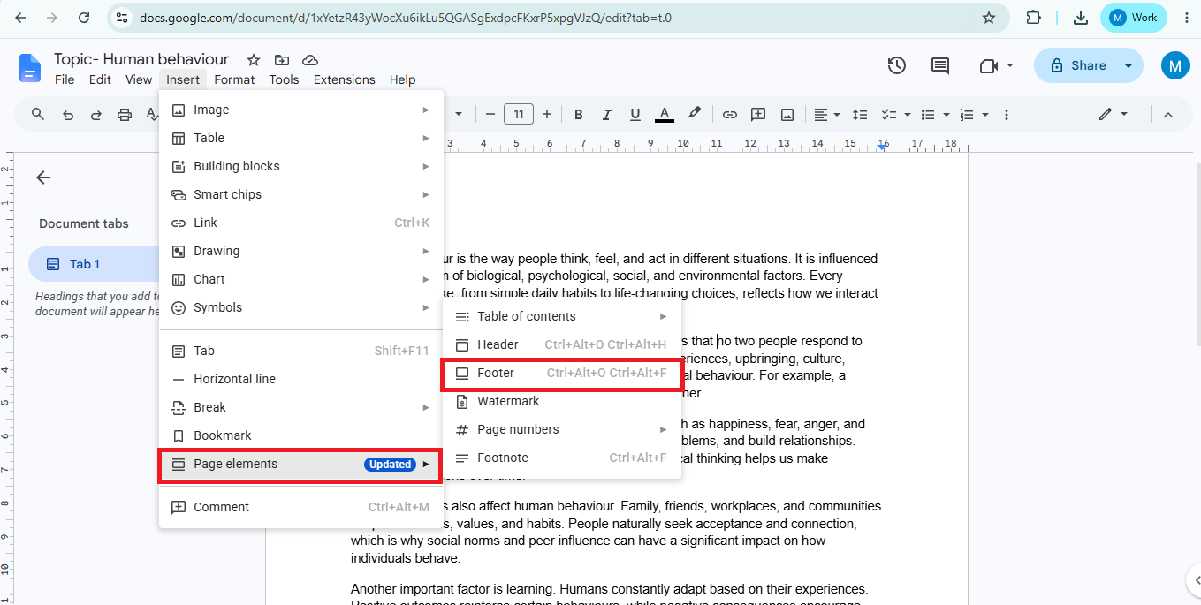Decrease font size minus button
This screenshot has height=605, width=1201.
point(490,114)
